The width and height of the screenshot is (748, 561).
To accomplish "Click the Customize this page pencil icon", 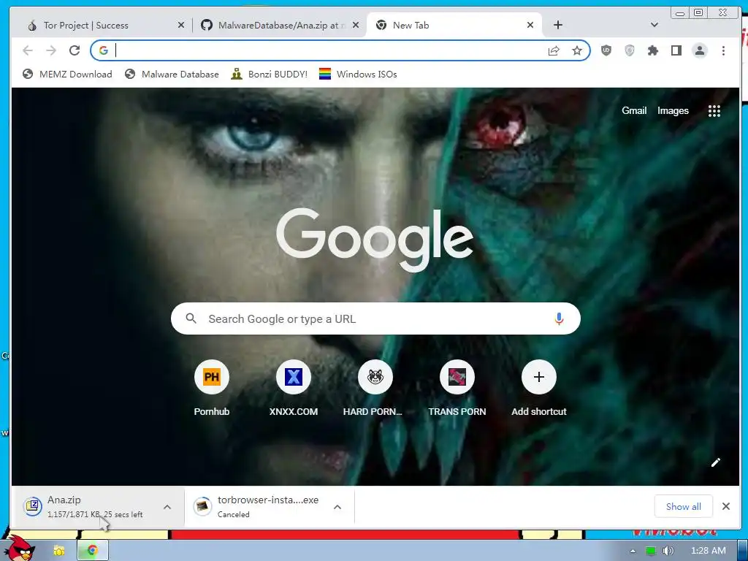I will tap(716, 462).
